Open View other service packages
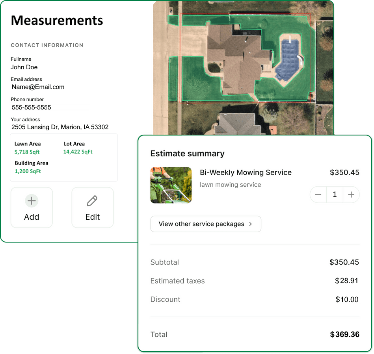Image resolution: width=374 pixels, height=354 pixels. (x=205, y=224)
